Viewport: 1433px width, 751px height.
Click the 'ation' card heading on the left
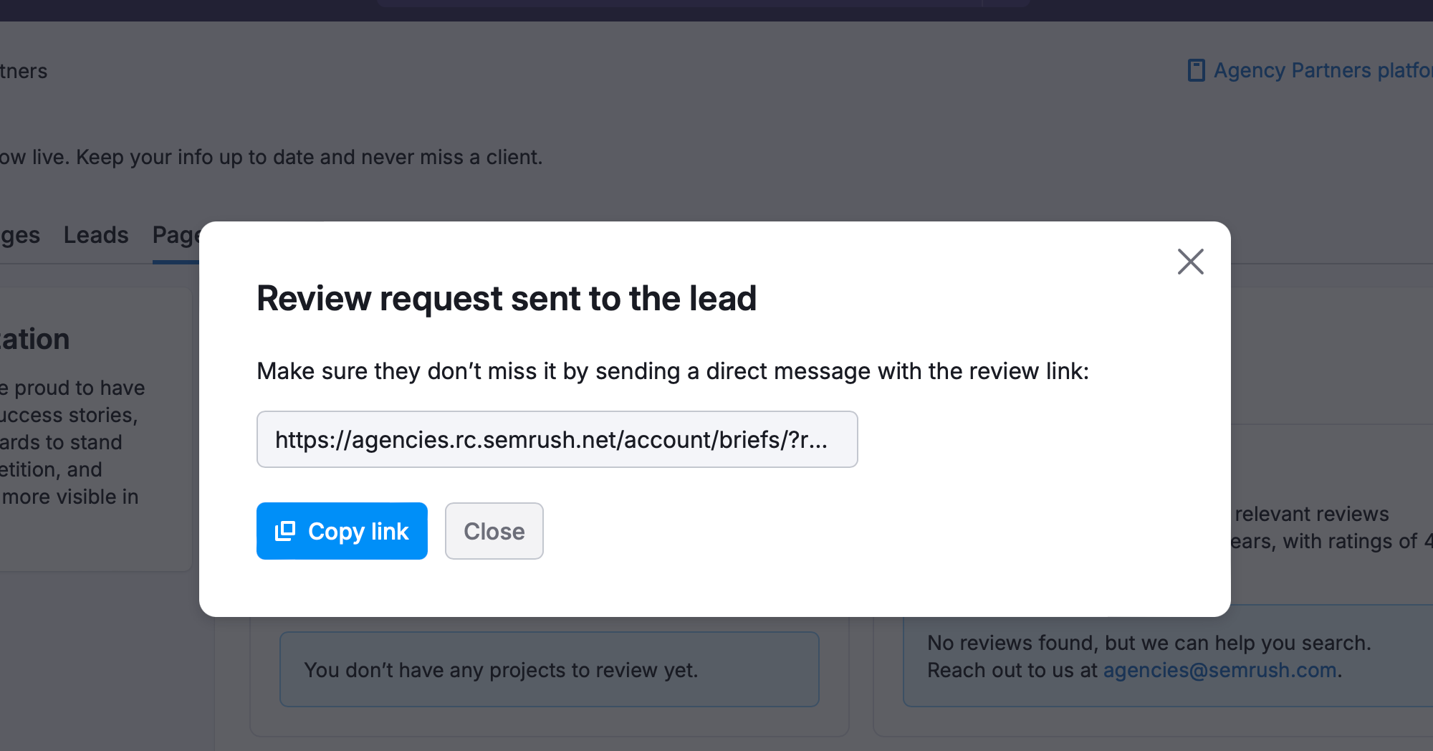coord(34,339)
